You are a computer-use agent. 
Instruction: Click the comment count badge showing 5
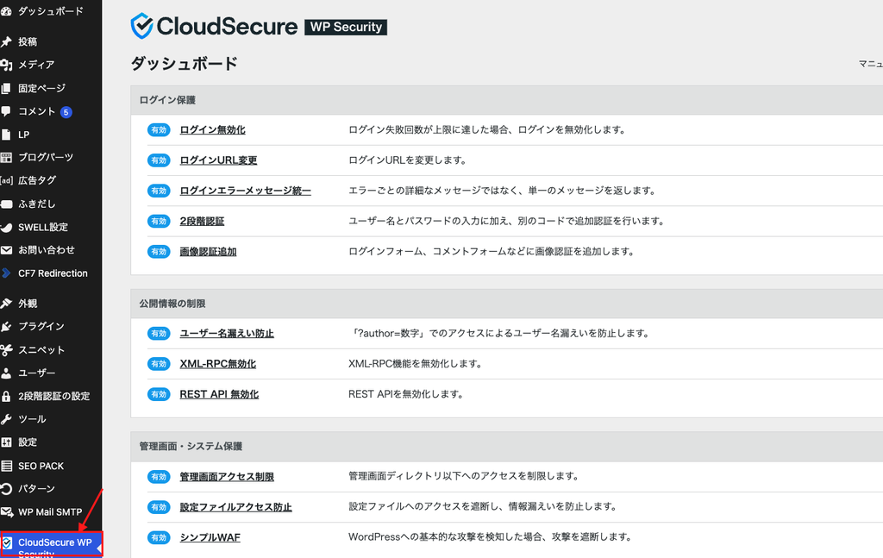66,112
